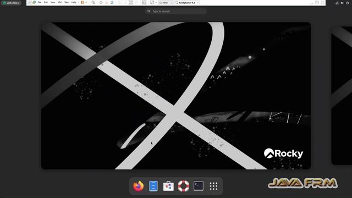Open the VMware VM menu
This screenshot has width=352, height=198.
60,2
